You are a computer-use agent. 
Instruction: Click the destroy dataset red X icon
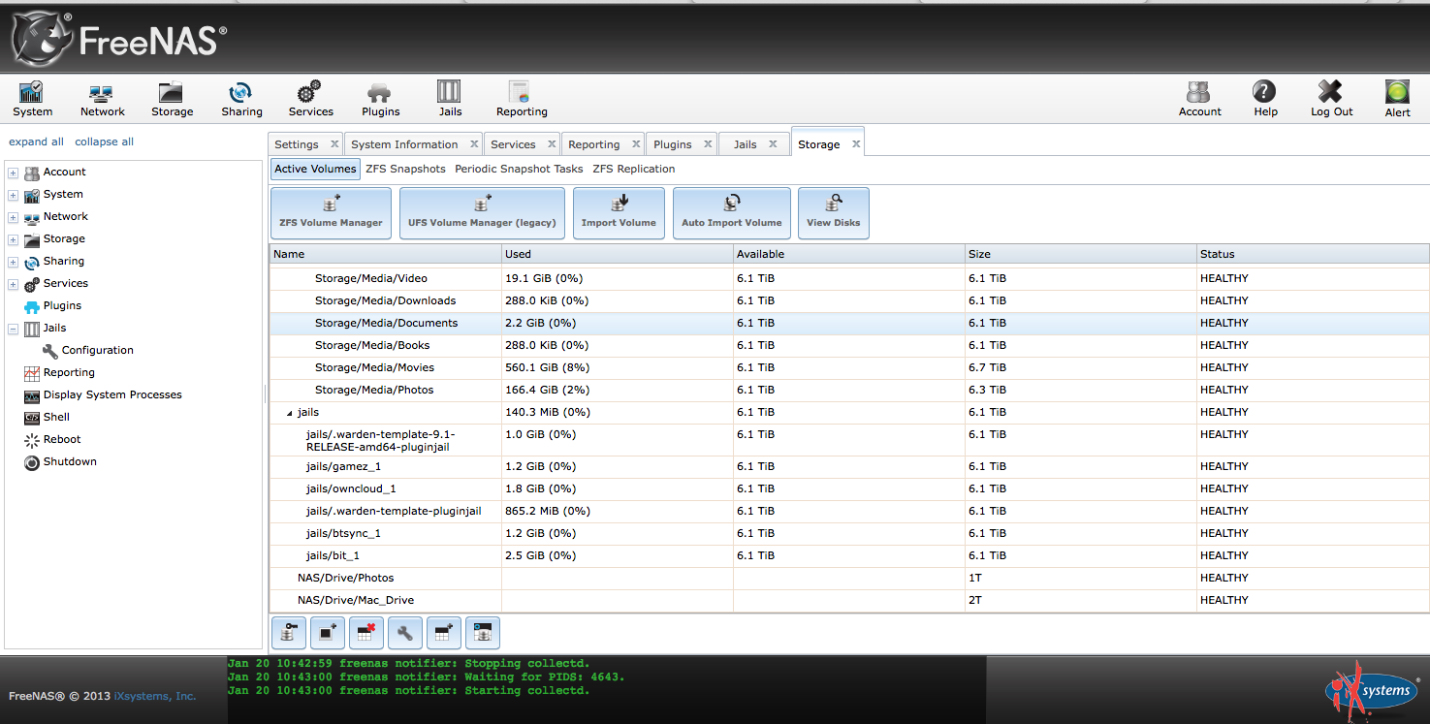365,633
